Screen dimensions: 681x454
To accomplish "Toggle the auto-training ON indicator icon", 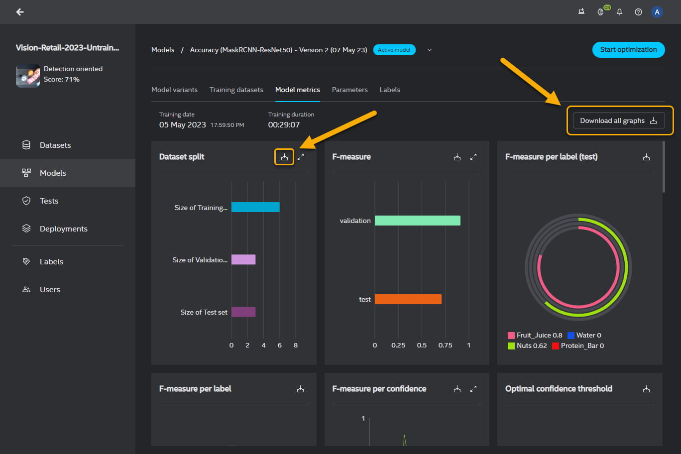I will tap(601, 12).
